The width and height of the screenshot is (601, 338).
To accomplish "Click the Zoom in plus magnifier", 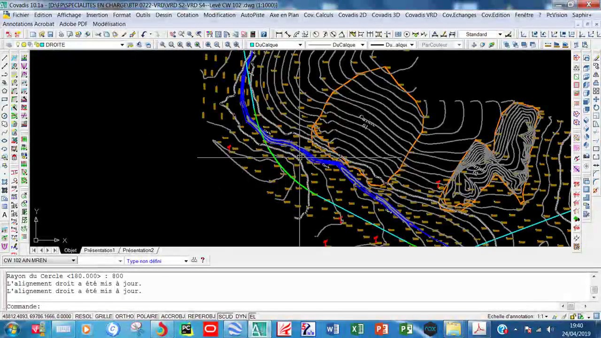I will (208, 45).
